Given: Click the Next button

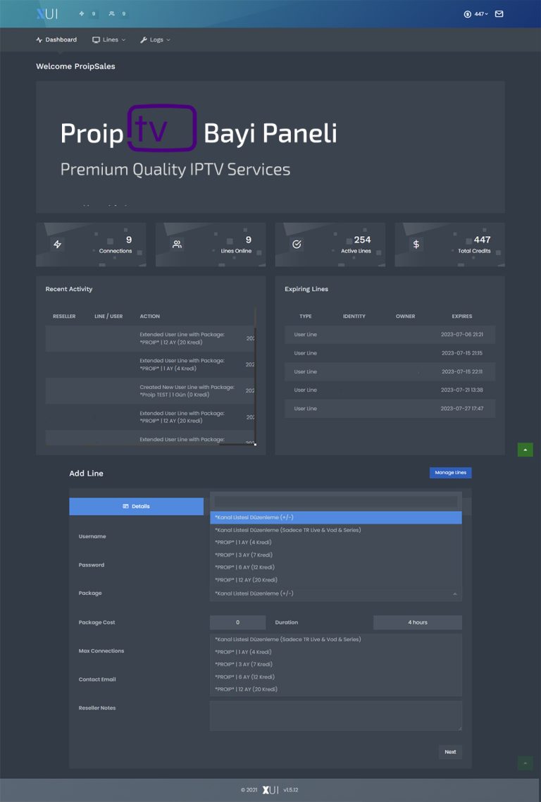Looking at the screenshot, I should click(450, 752).
